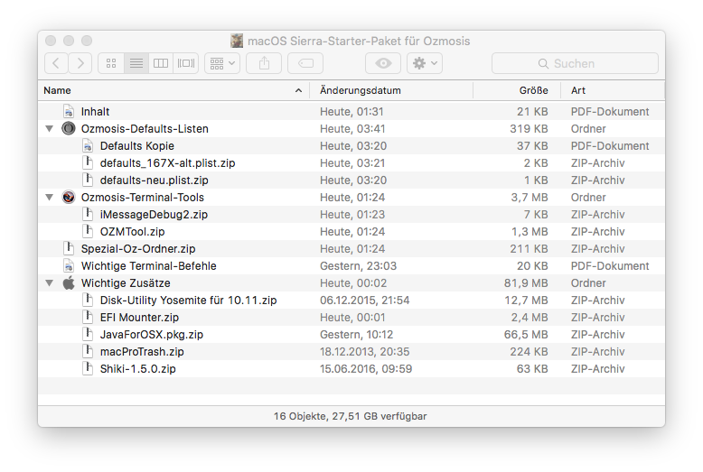Go forward with the right arrow button
This screenshot has height=472, width=703.
[80, 63]
